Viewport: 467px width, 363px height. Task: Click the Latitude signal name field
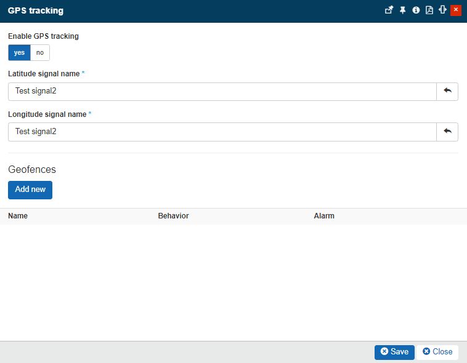[222, 92]
